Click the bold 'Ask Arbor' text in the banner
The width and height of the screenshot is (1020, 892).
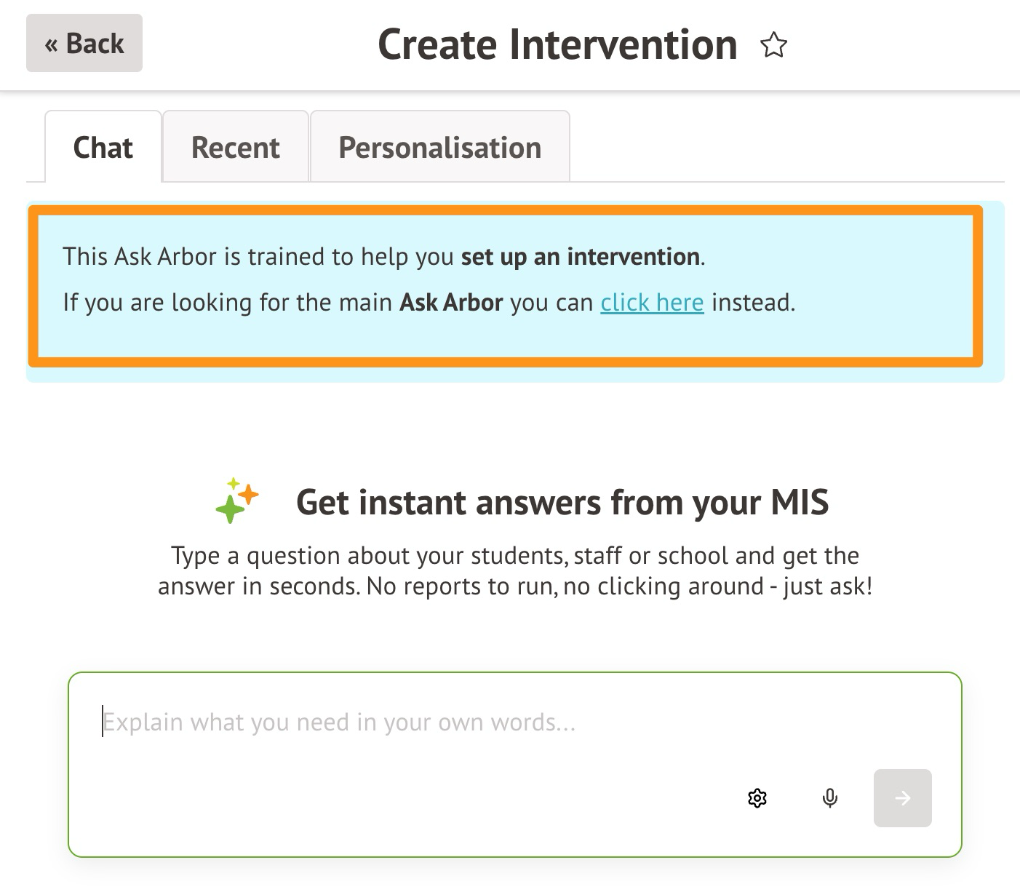[x=451, y=303]
